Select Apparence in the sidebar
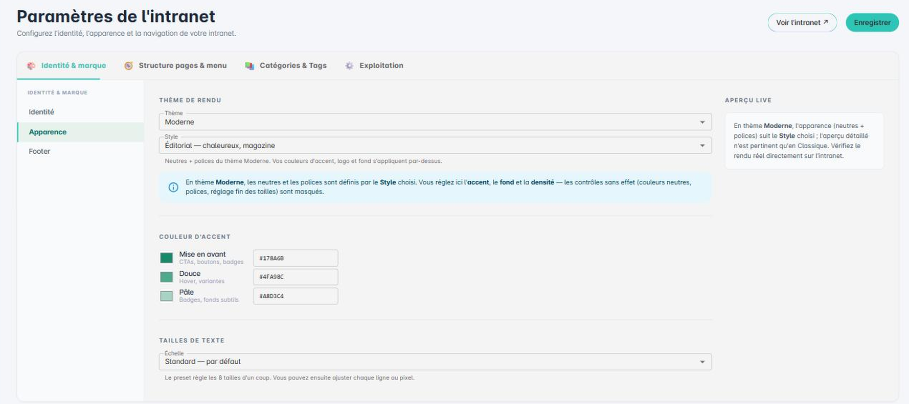The image size is (909, 404). point(80,132)
